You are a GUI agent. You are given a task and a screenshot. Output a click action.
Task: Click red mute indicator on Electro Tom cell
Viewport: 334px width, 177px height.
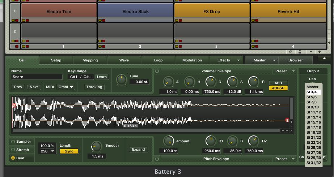tap(27, 21)
